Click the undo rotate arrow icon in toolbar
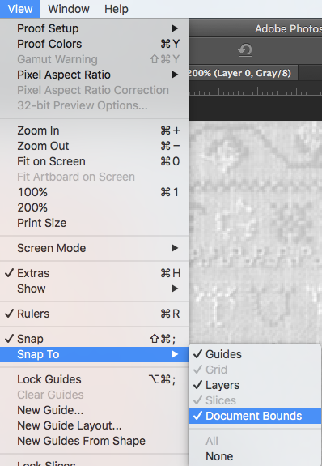 tap(245, 50)
